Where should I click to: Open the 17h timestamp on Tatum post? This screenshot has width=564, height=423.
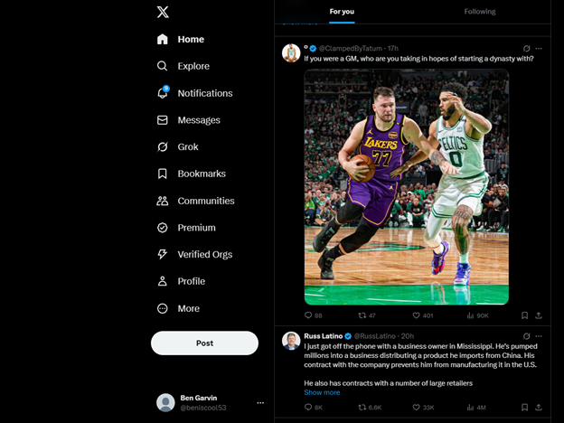tap(393, 48)
